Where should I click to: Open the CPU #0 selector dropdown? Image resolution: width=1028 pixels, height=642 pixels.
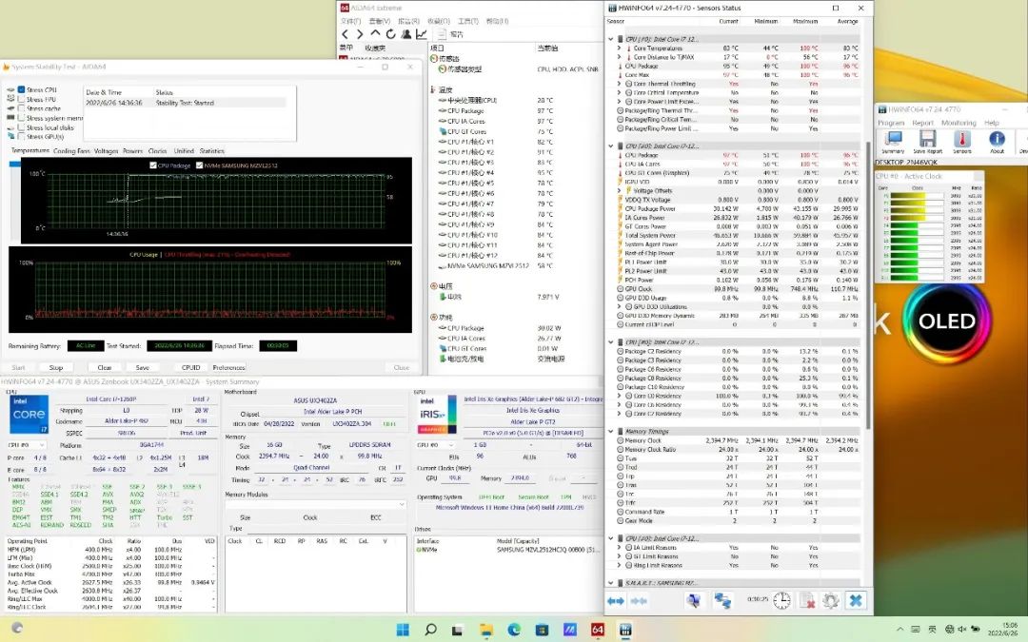coord(27,444)
